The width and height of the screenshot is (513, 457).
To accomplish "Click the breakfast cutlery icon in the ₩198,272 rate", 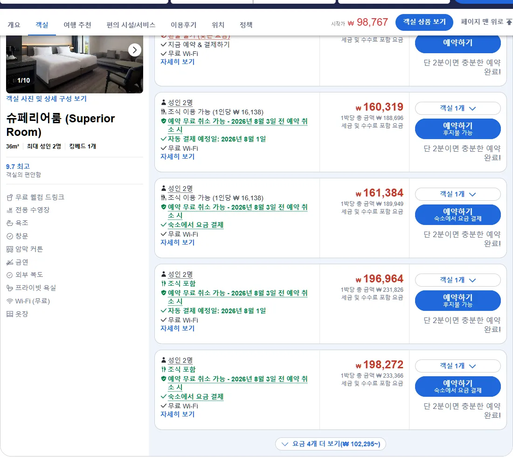I will pyautogui.click(x=164, y=369).
